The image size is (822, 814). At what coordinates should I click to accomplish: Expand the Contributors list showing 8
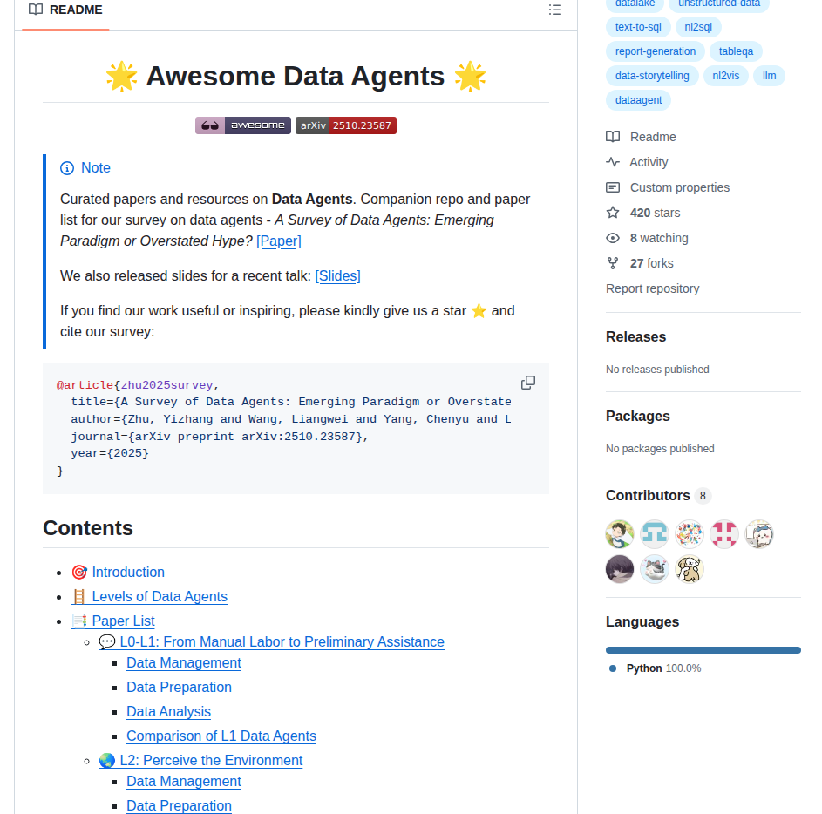[x=703, y=496]
